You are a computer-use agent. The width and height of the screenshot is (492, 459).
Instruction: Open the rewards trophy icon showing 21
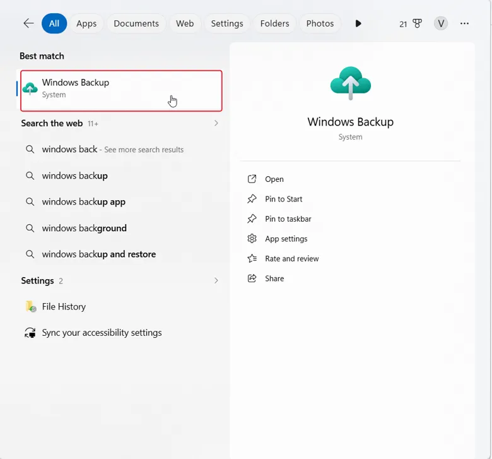pos(411,23)
